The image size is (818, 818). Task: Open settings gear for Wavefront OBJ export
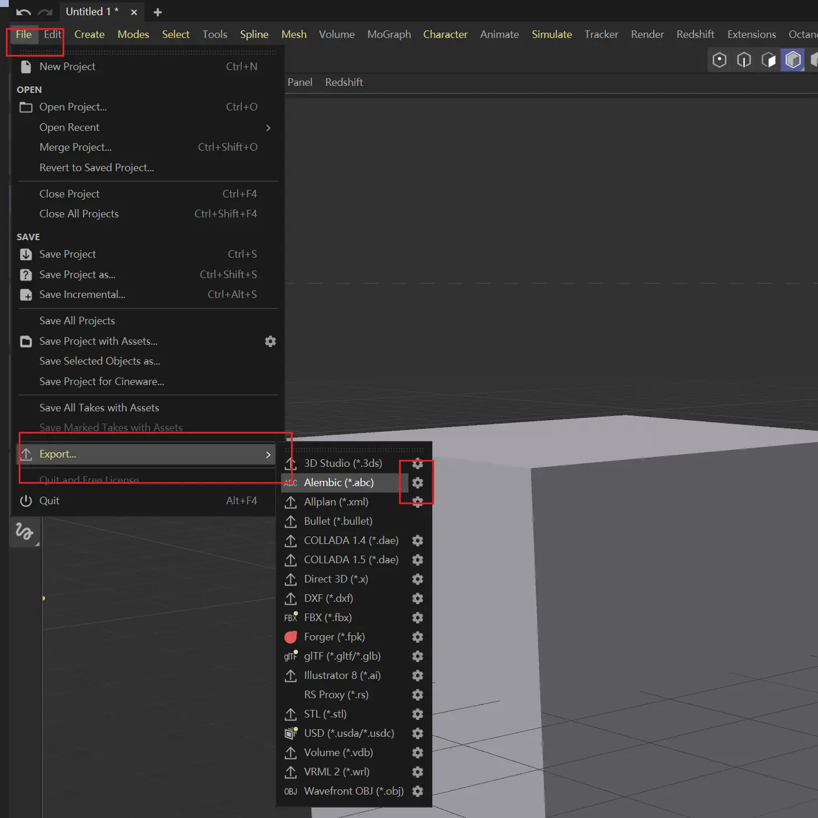[418, 791]
